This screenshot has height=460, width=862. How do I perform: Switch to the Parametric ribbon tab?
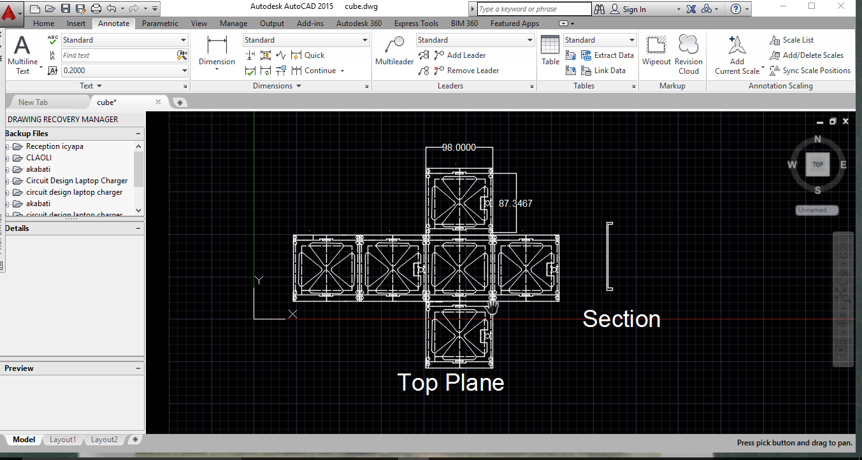(160, 24)
